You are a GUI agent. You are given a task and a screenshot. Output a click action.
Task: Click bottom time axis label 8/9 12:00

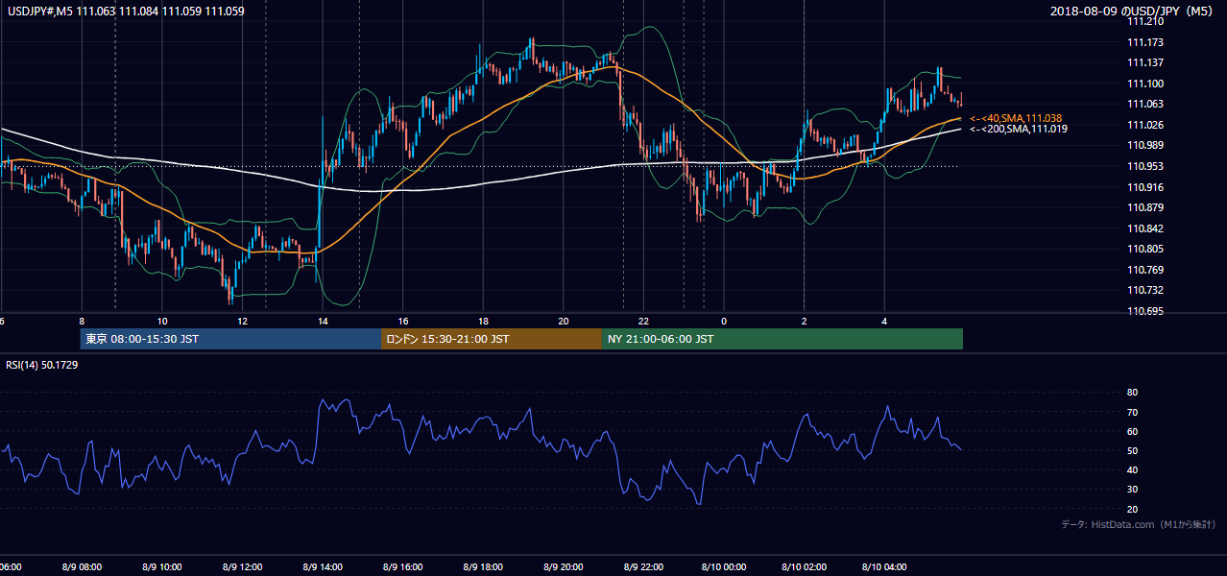(x=242, y=567)
